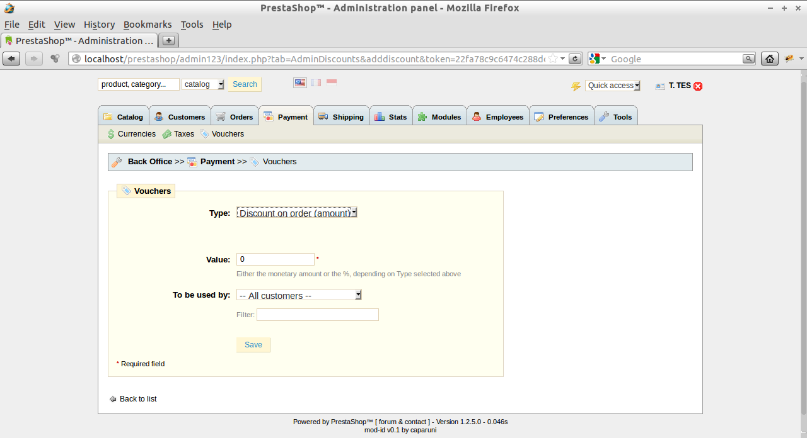Click the Back to list arrow icon
The height and width of the screenshot is (438, 807).
pyautogui.click(x=113, y=399)
